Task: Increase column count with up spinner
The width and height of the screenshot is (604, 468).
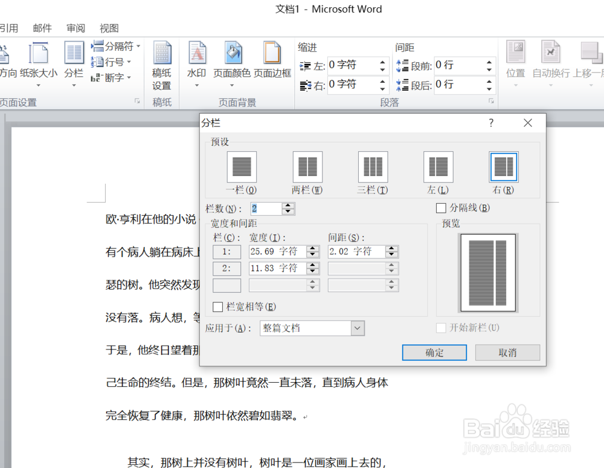Action: pos(288,206)
